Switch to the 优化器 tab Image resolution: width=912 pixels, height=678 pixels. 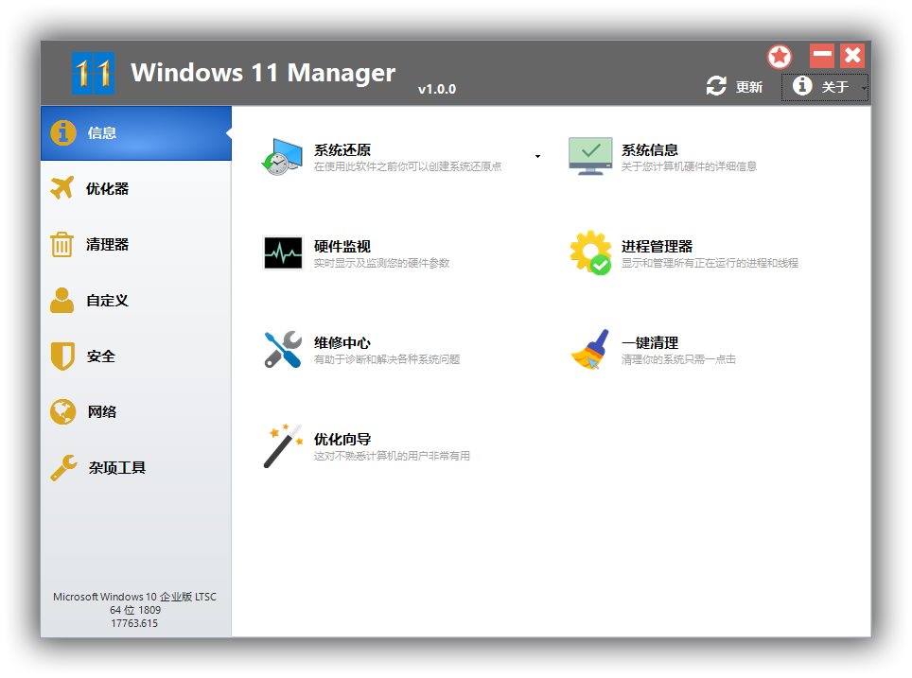tap(136, 188)
